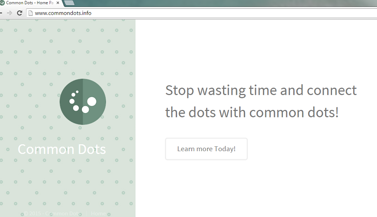Open a new tab next to Common Dots
Image resolution: width=377 pixels, height=217 pixels.
(69, 3)
